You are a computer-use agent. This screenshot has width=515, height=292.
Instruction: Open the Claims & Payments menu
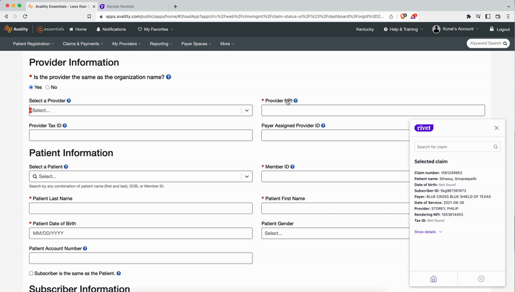click(x=83, y=44)
